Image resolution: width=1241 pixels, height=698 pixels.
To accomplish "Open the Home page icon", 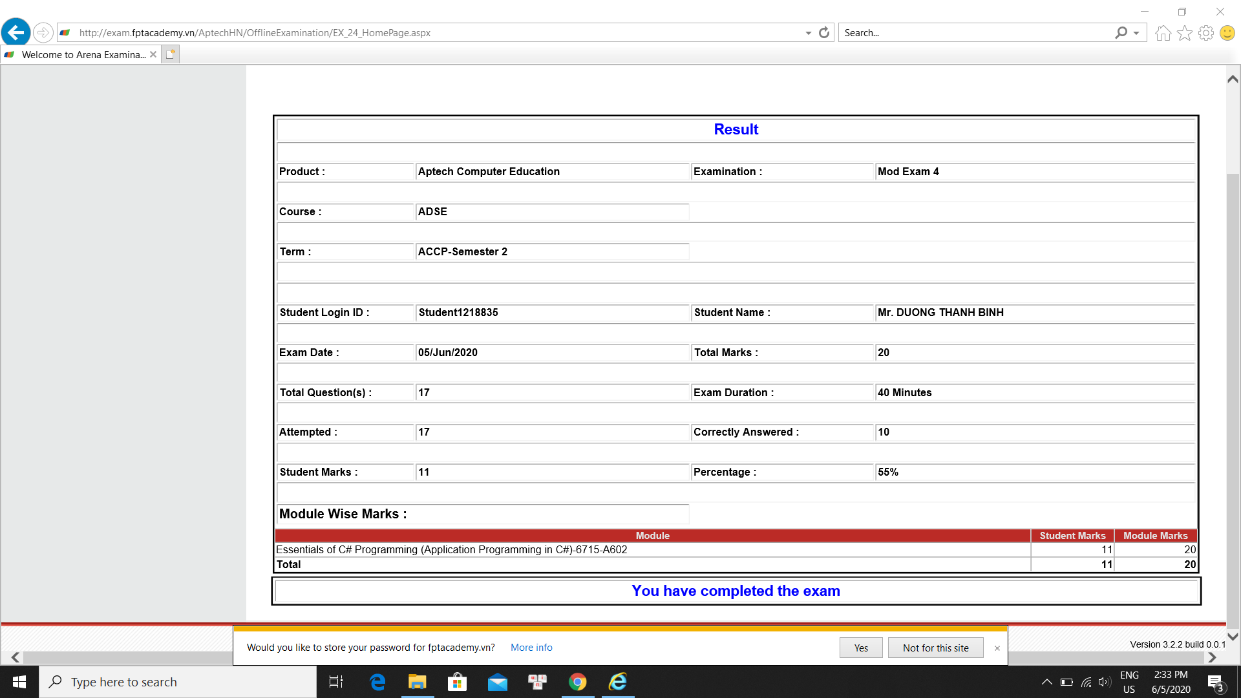I will click(x=1163, y=33).
